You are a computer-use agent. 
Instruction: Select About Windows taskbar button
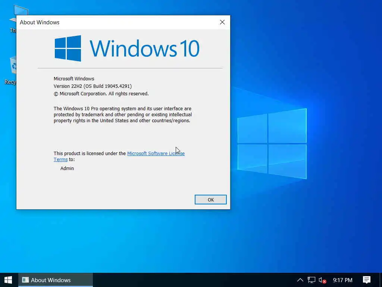tap(56, 280)
